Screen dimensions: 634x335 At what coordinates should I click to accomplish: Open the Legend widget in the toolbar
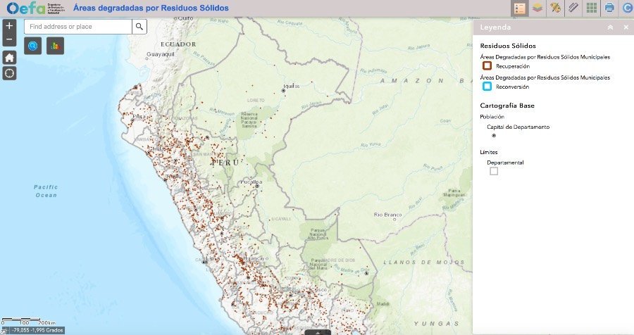pos(520,8)
